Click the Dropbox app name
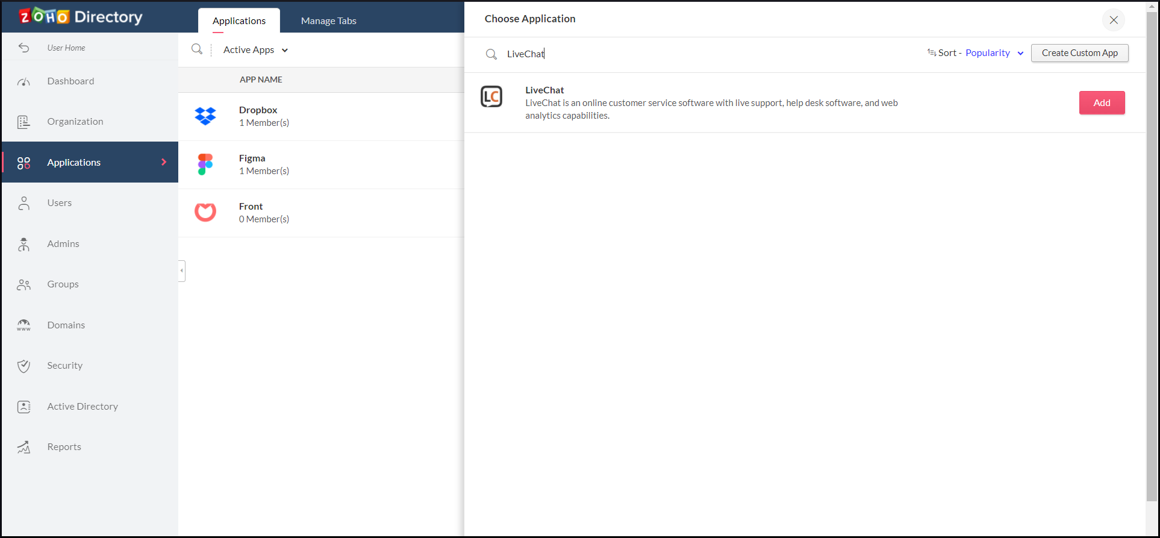1160x538 pixels. pos(258,110)
